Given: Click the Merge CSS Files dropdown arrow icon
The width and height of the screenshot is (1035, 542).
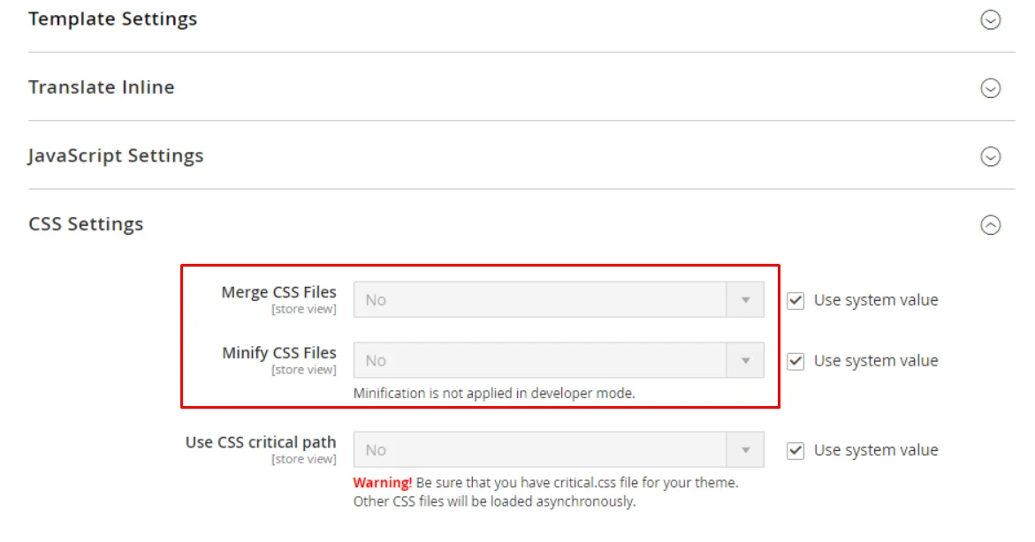Looking at the screenshot, I should pos(745,299).
